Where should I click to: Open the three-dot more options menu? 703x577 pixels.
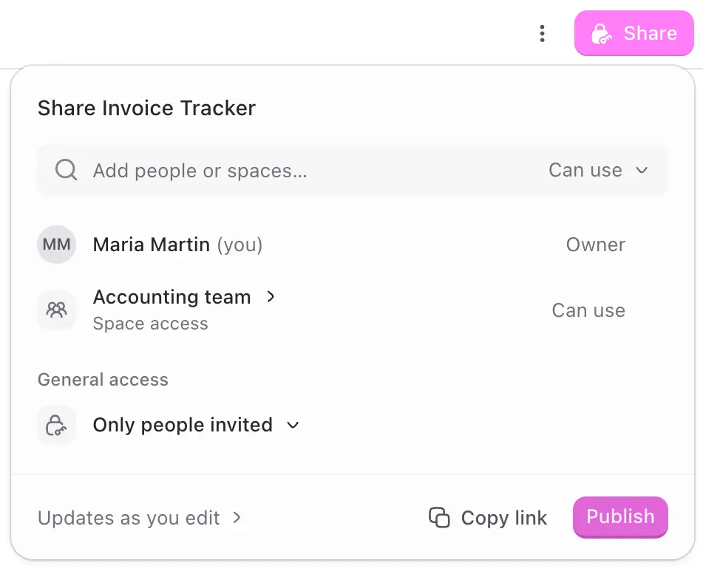point(542,33)
